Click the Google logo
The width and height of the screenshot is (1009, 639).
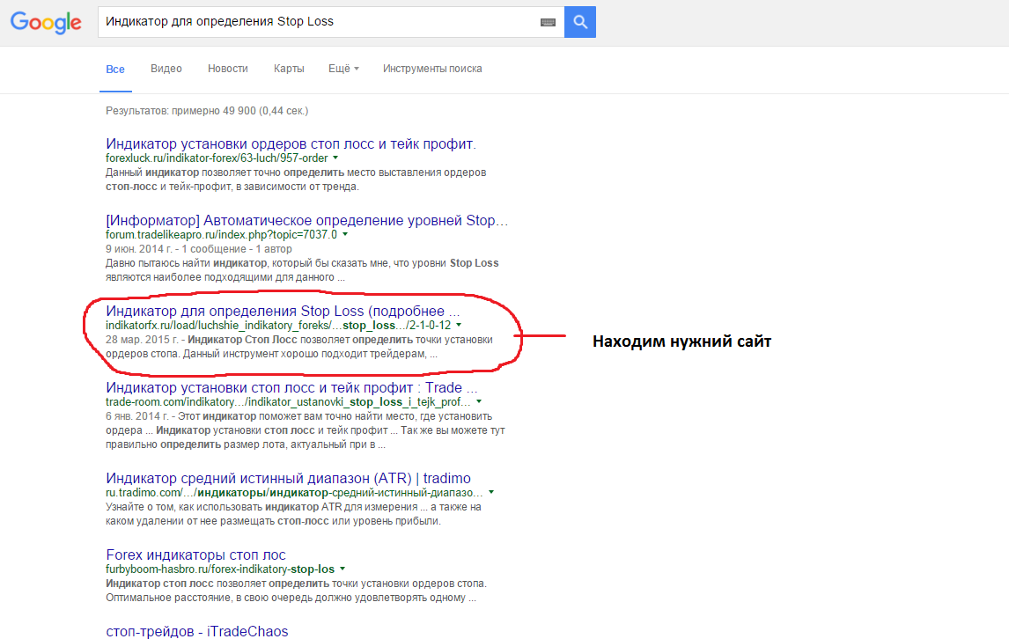[46, 23]
